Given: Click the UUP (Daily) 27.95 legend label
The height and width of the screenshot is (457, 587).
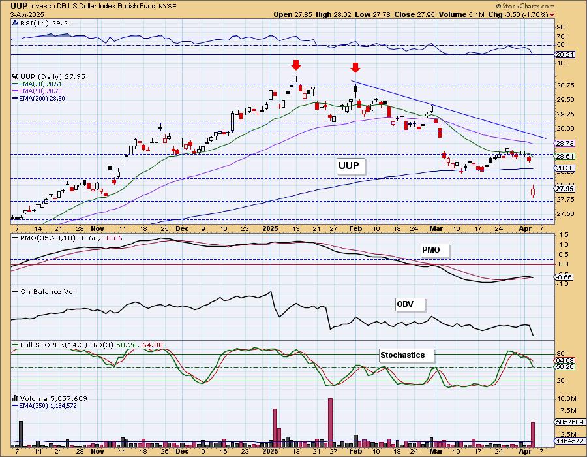Looking at the screenshot, I should click(x=53, y=77).
